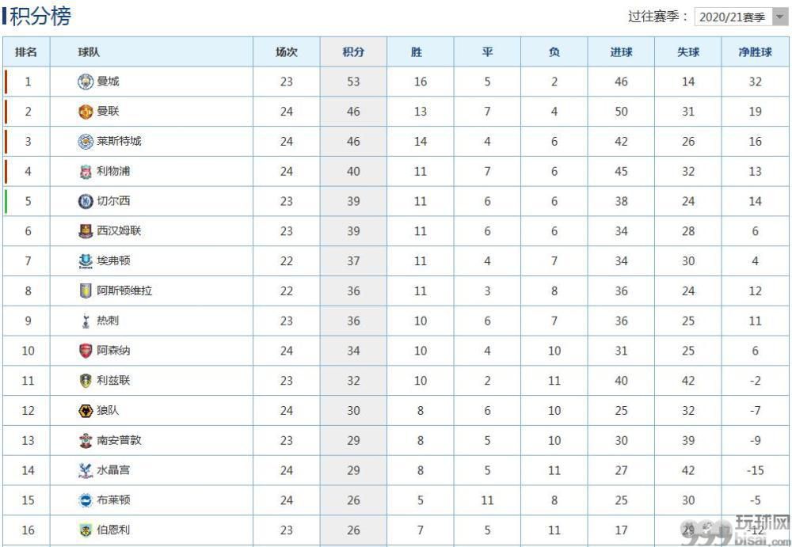
Task: Click the Arsenal club crest icon
Action: coord(86,351)
